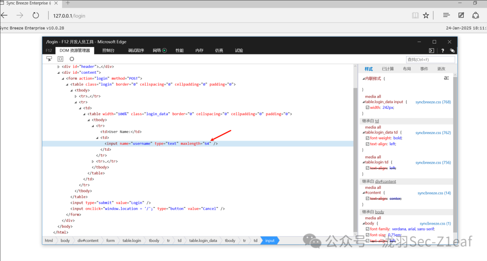Click div#content link in 继承自 header
Image resolution: width=487 pixels, height=261 pixels.
click(386, 181)
